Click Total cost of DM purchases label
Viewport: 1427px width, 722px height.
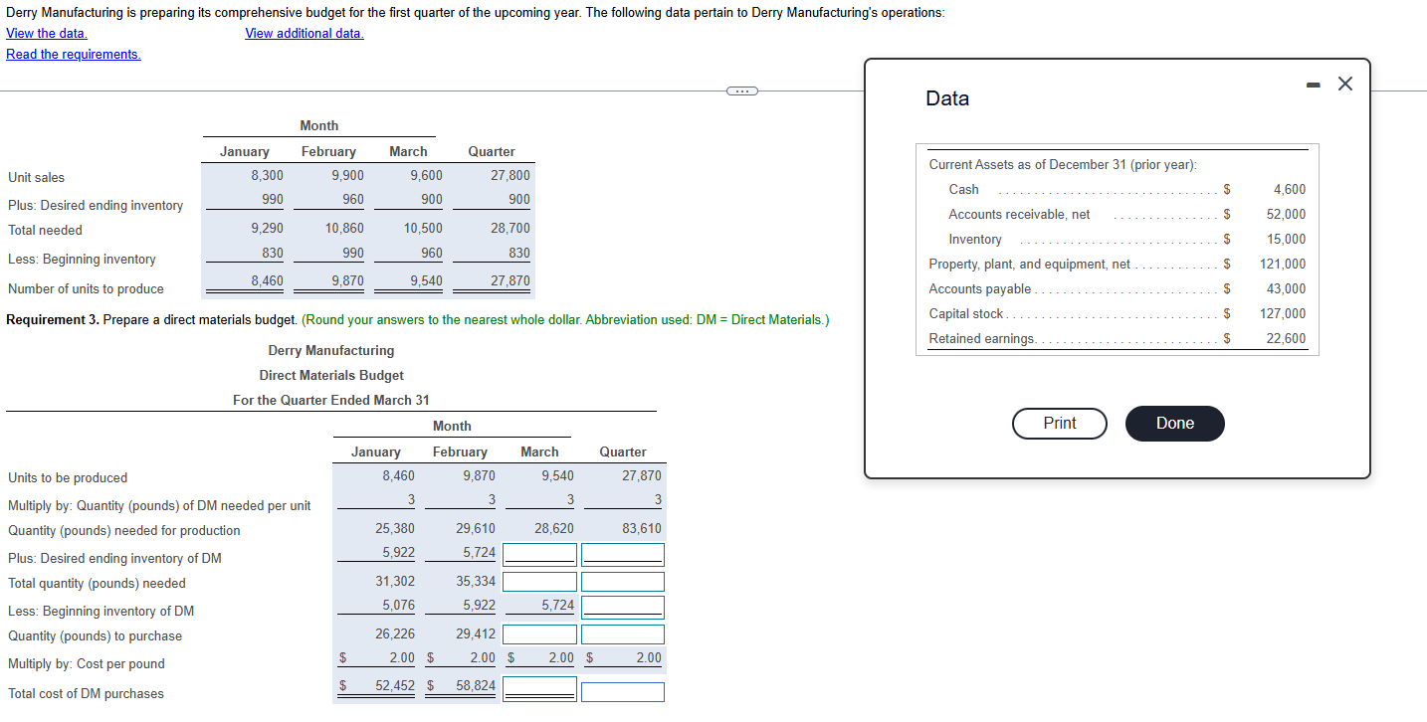86,694
